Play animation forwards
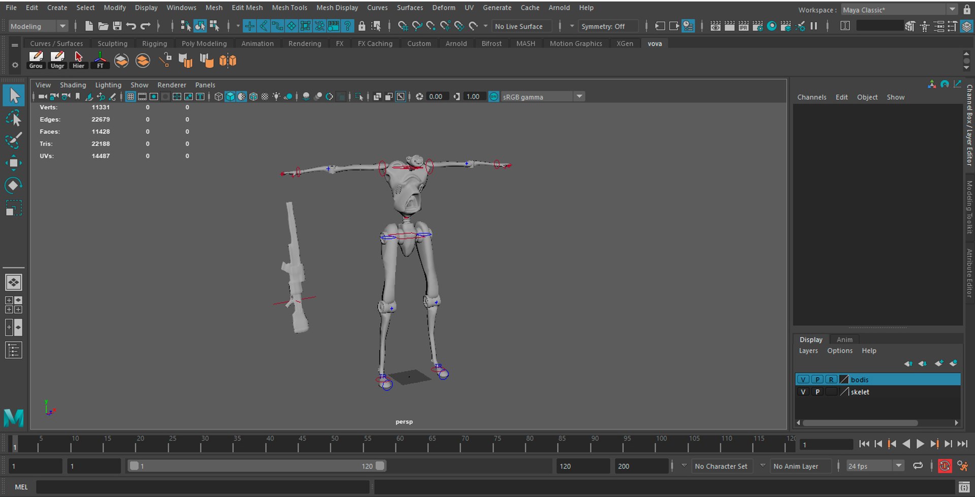 (x=920, y=444)
